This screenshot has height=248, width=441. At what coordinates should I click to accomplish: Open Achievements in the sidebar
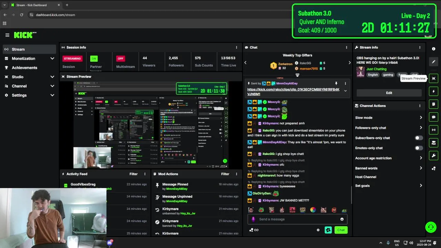[x=29, y=68]
